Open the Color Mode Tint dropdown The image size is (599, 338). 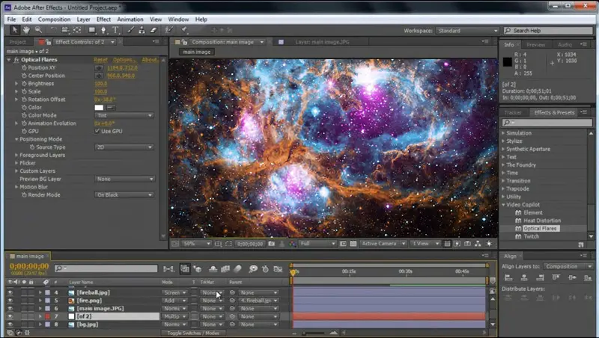coord(124,116)
